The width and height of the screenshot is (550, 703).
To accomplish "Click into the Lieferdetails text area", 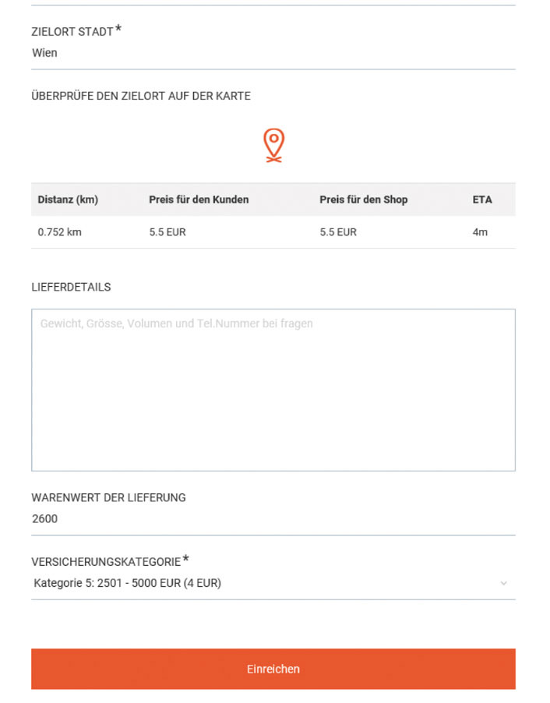I will tap(273, 390).
